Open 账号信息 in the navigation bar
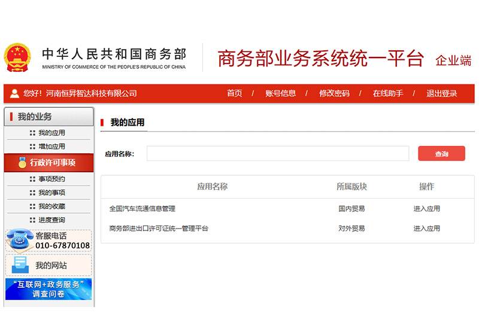479x319 pixels. [x=280, y=93]
